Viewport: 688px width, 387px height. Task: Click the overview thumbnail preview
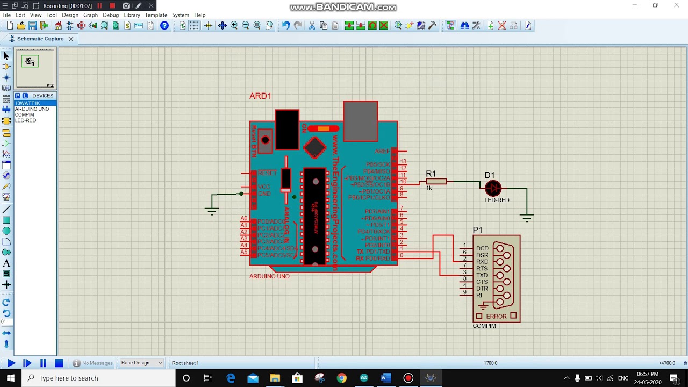[35, 68]
